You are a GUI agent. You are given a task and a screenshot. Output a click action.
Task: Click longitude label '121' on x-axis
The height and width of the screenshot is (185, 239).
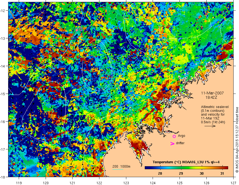pyautogui.click(x=72, y=183)
